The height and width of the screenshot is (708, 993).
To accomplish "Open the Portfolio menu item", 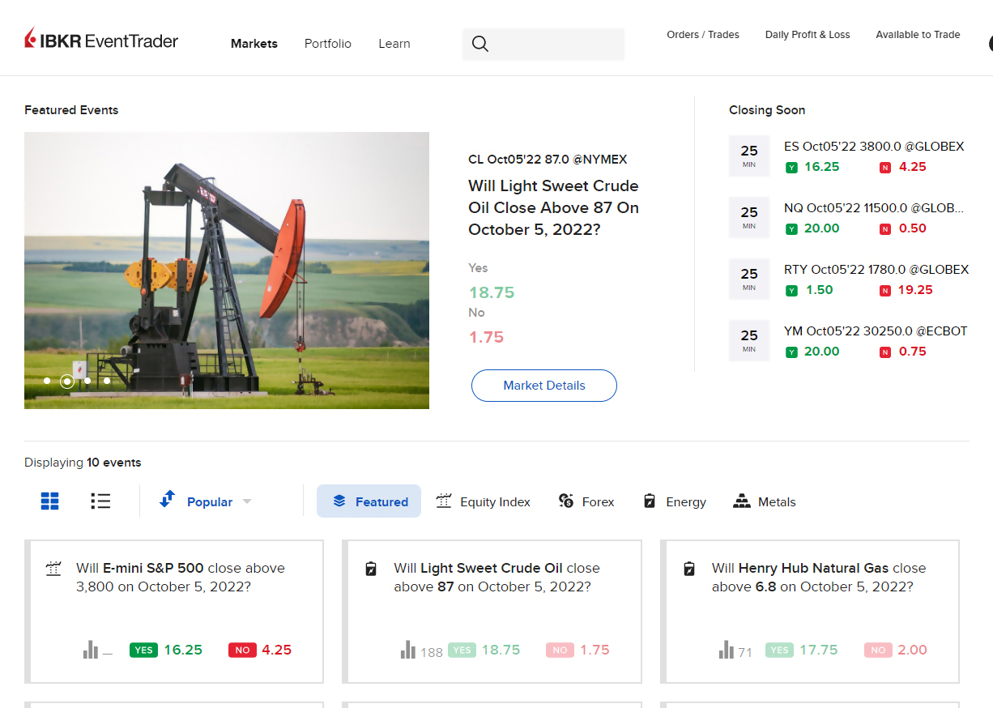I will [x=328, y=44].
